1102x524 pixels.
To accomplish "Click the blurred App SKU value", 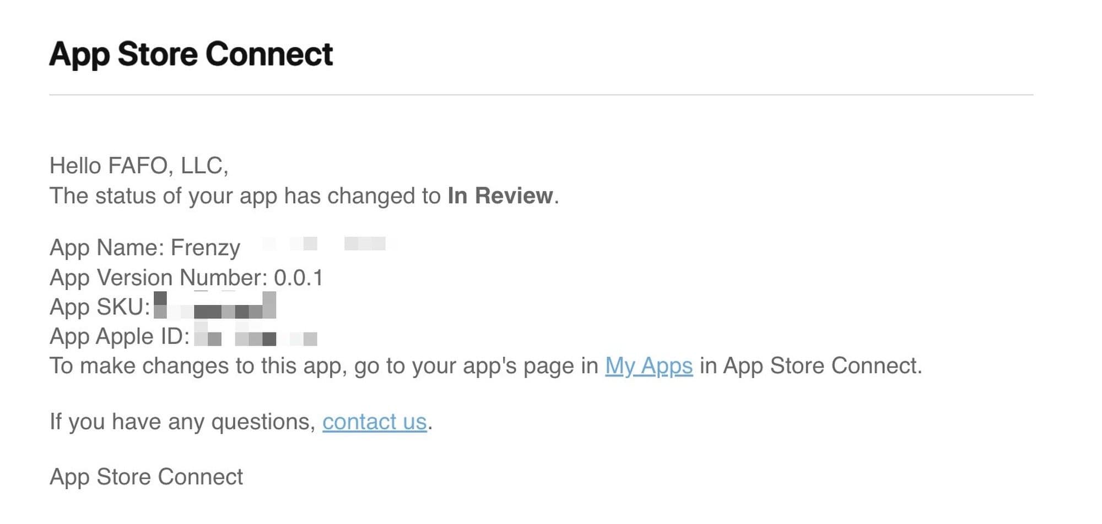I will coord(215,306).
